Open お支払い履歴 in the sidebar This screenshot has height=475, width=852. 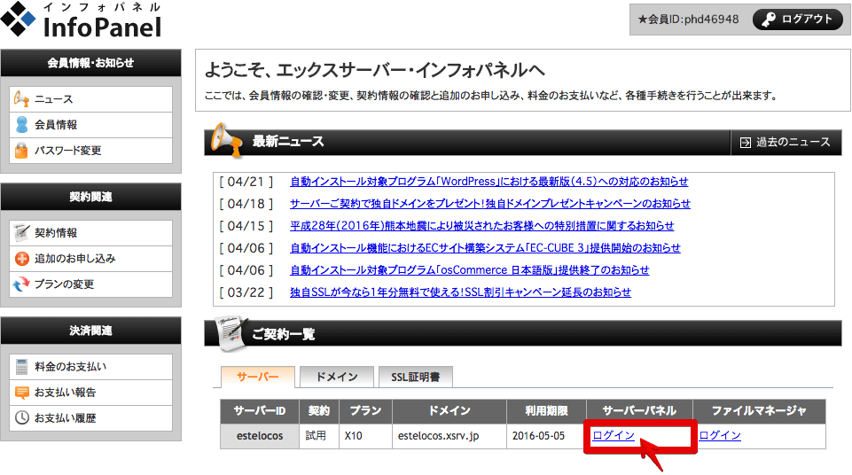click(x=90, y=418)
